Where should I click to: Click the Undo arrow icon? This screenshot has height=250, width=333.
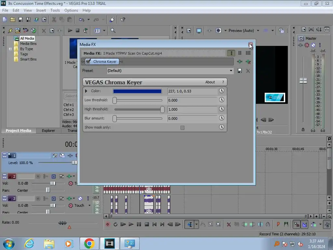[82, 20]
